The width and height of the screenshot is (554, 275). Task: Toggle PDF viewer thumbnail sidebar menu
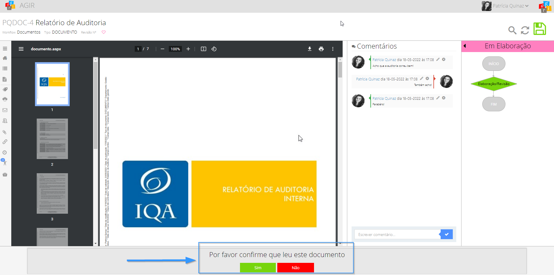pyautogui.click(x=21, y=49)
